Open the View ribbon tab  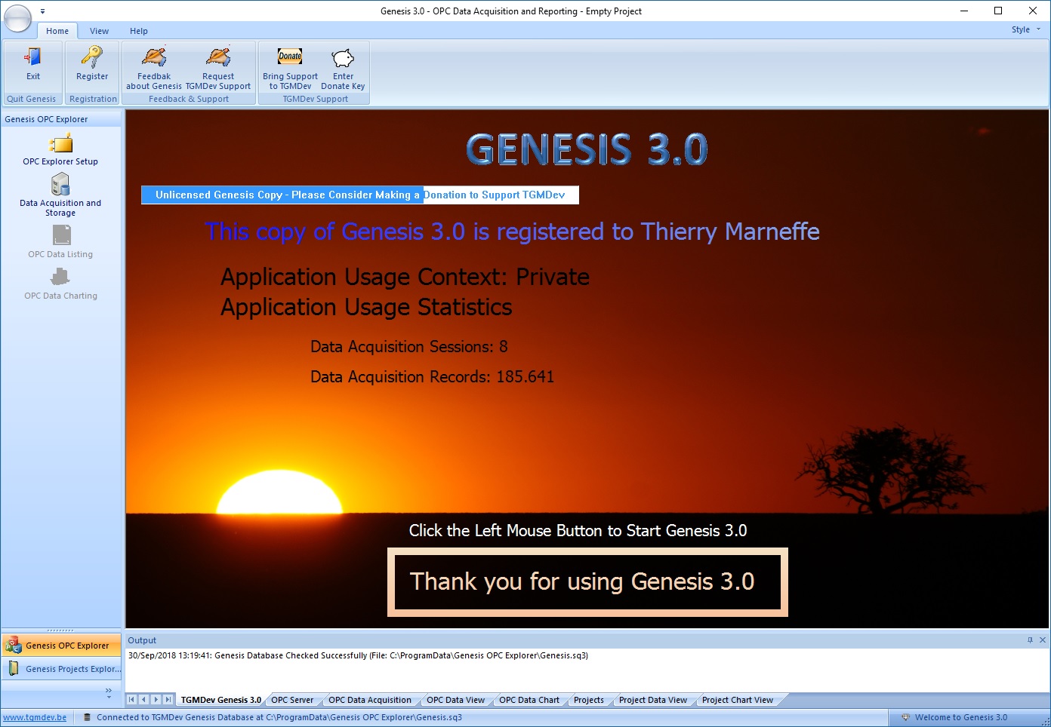point(99,31)
